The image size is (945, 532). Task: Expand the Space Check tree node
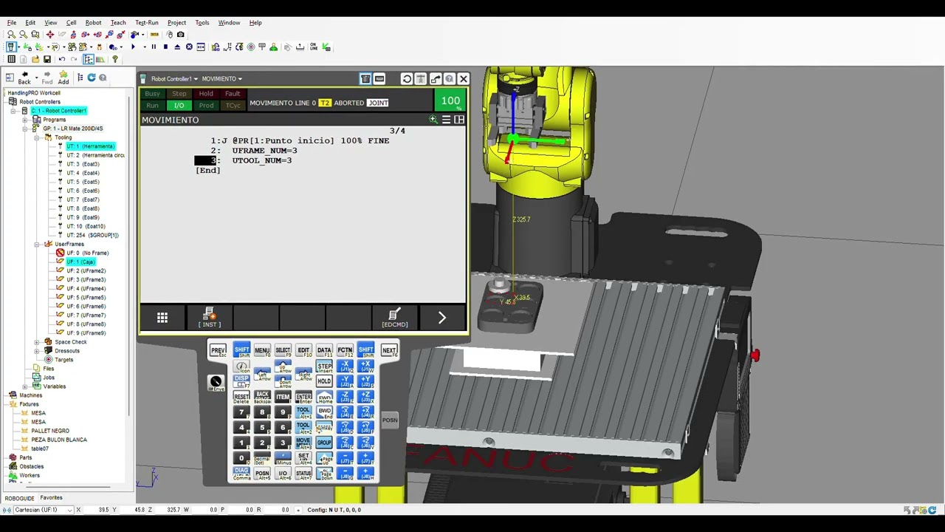click(x=37, y=342)
